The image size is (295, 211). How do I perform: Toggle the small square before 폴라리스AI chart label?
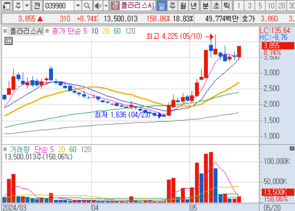[x=5, y=31]
